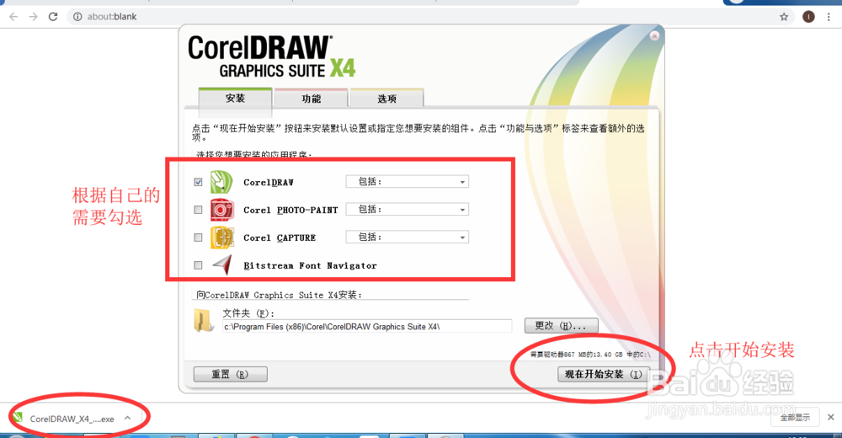This screenshot has width=842, height=438.
Task: Check the Corel PHOTO-PAINT checkbox
Action: pos(198,210)
